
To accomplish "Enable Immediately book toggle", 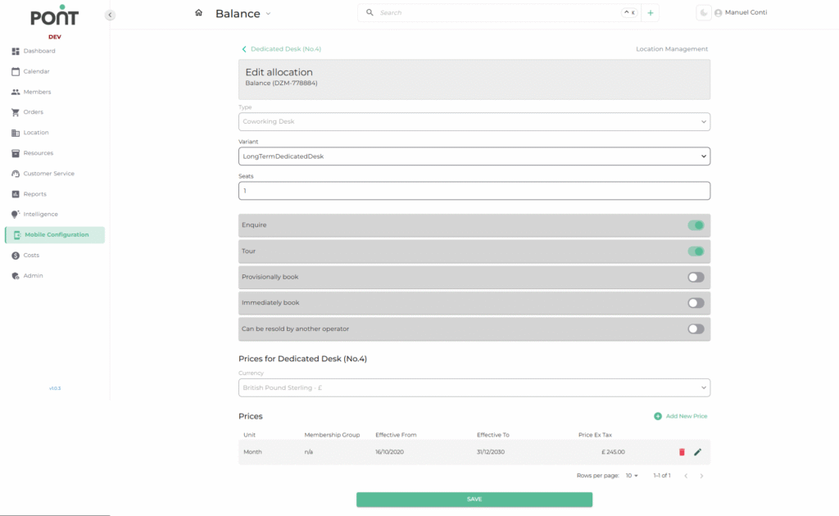I will tap(696, 303).
